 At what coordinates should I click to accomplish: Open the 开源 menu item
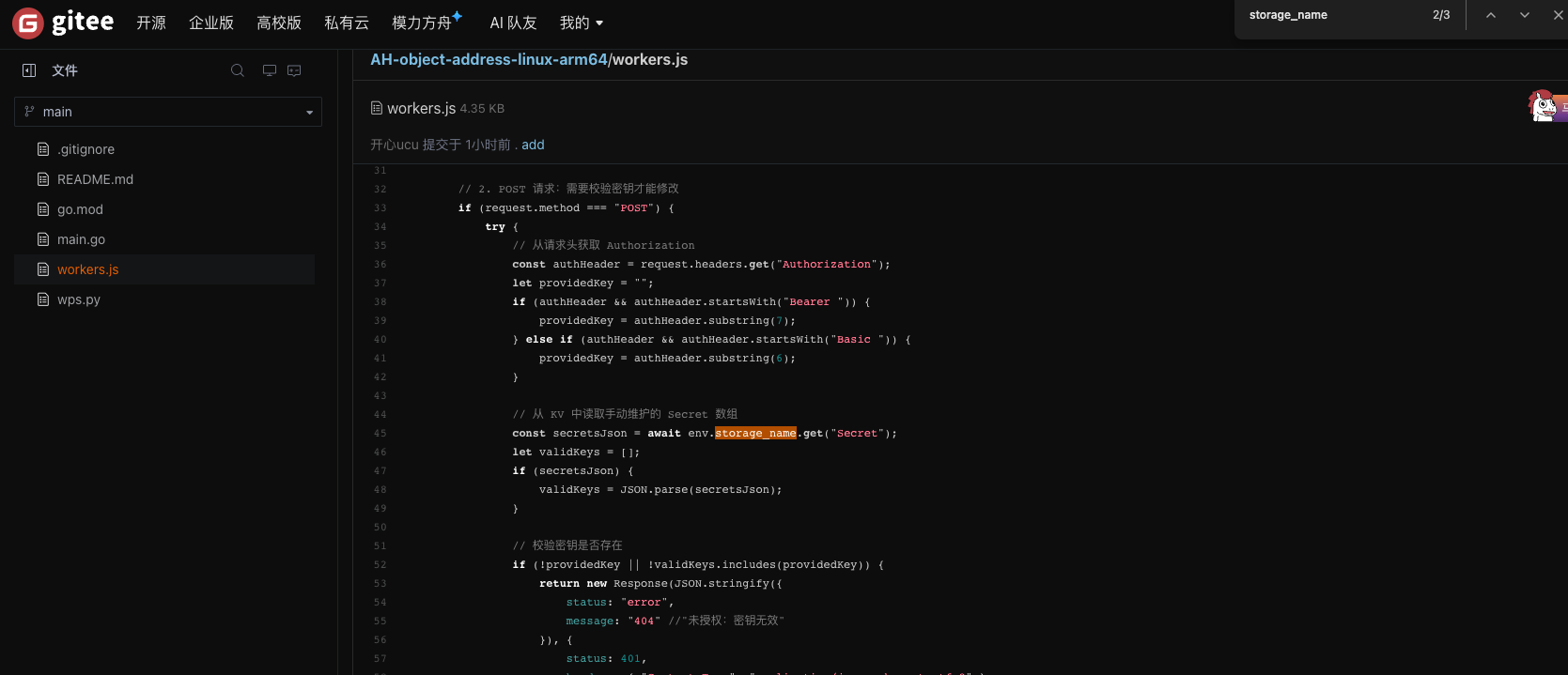point(151,23)
